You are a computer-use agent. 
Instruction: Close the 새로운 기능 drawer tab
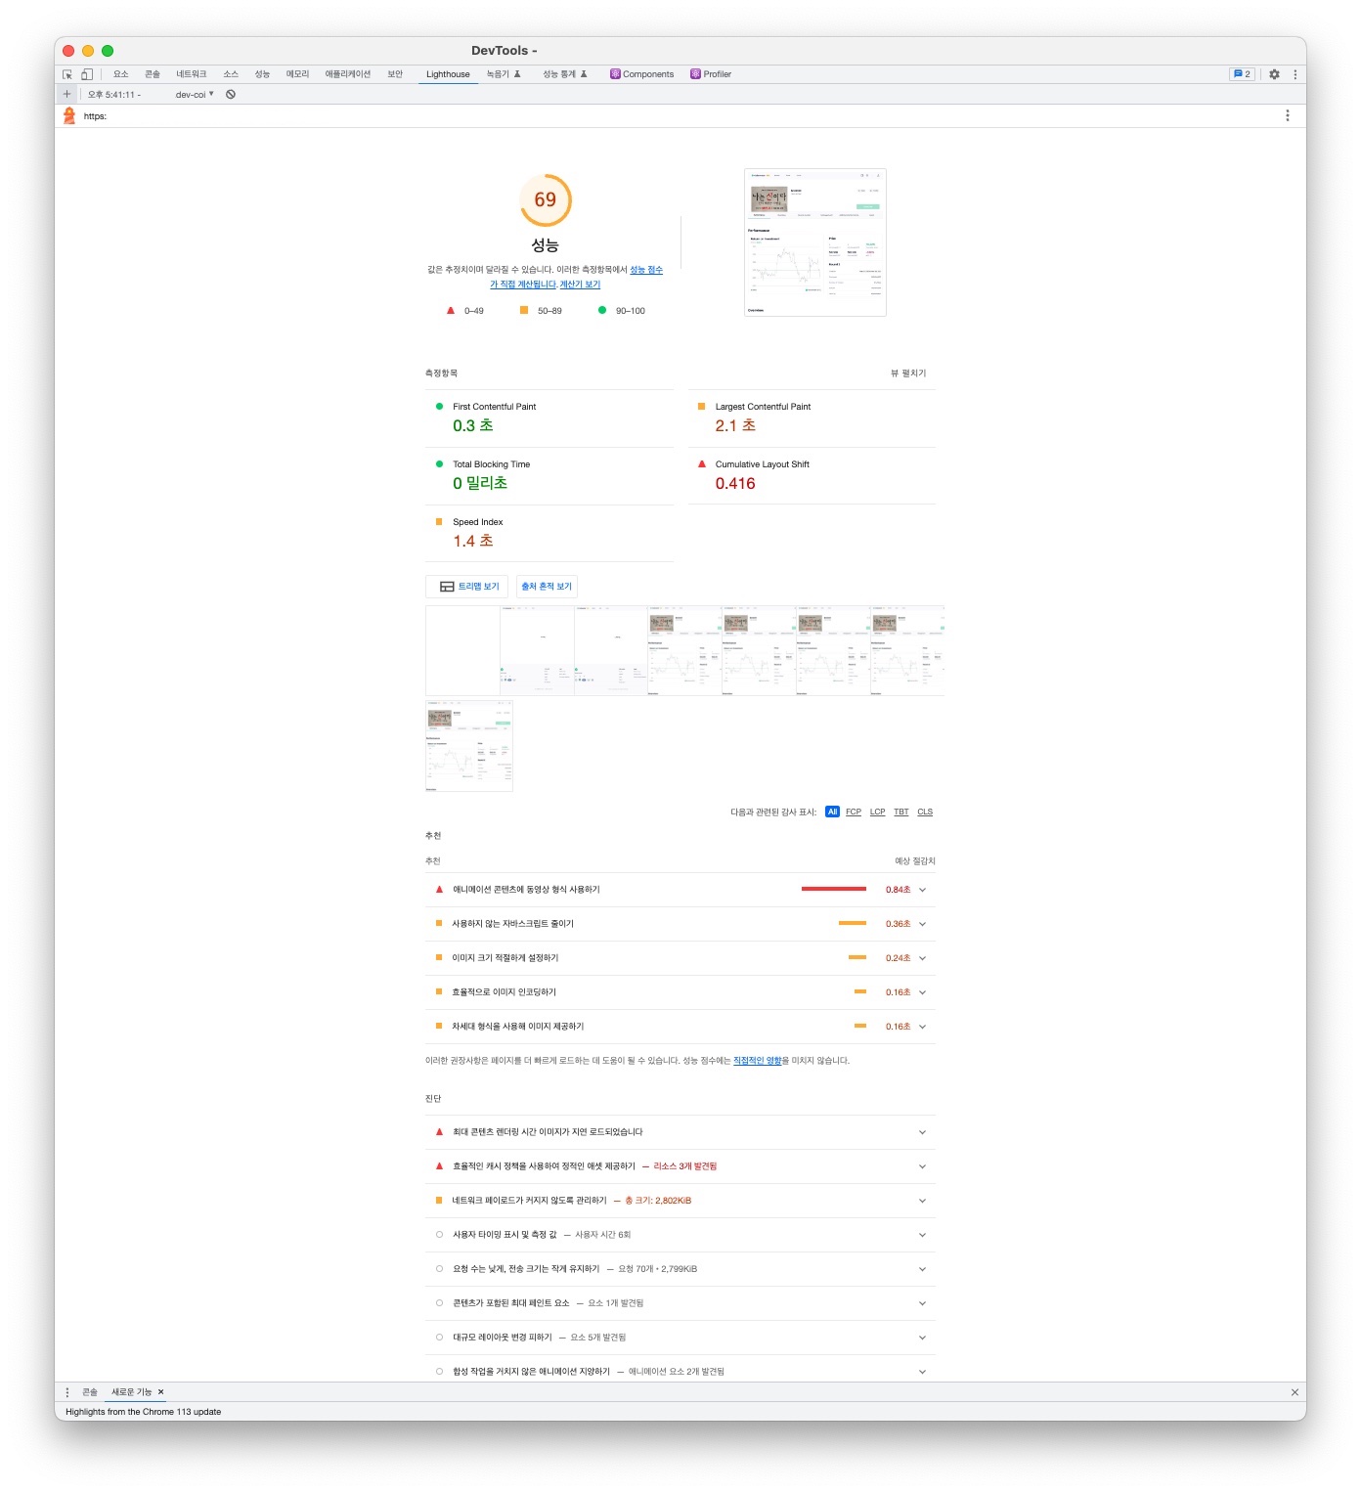point(161,1392)
